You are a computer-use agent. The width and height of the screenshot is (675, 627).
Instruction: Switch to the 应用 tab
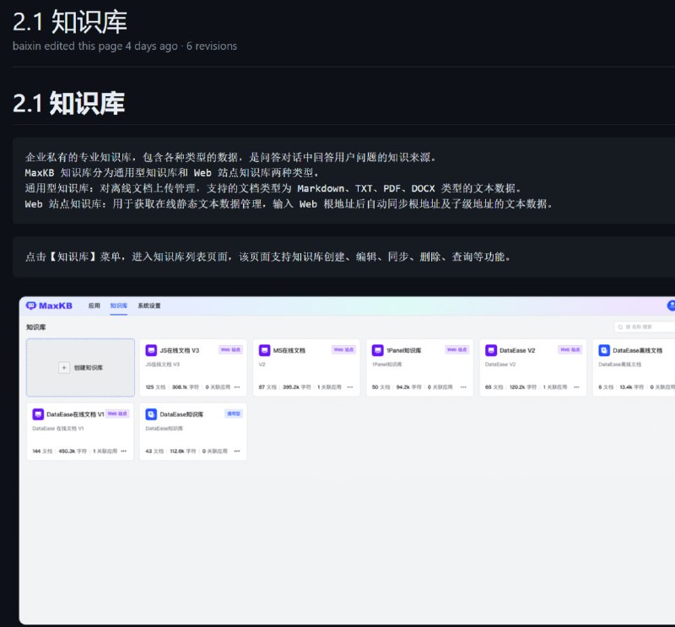click(x=94, y=305)
